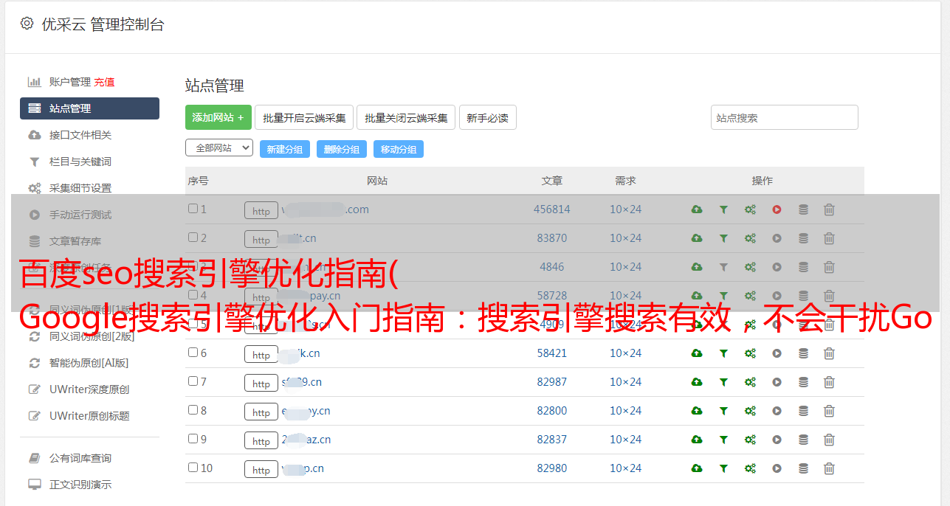950x506 pixels.
Task: Click the 站点搜索 search input field
Action: point(784,118)
